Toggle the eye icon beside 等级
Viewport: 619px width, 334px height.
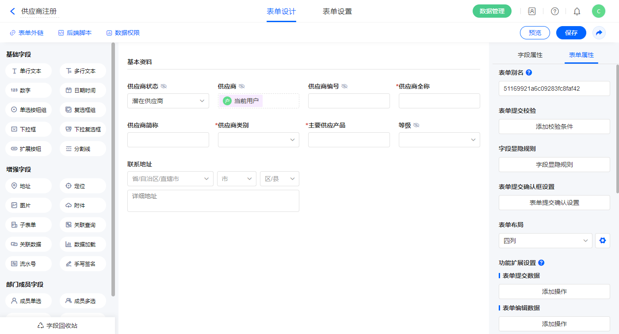click(x=416, y=125)
